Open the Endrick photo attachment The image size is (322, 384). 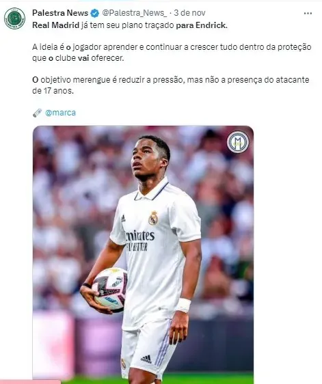tap(143, 255)
